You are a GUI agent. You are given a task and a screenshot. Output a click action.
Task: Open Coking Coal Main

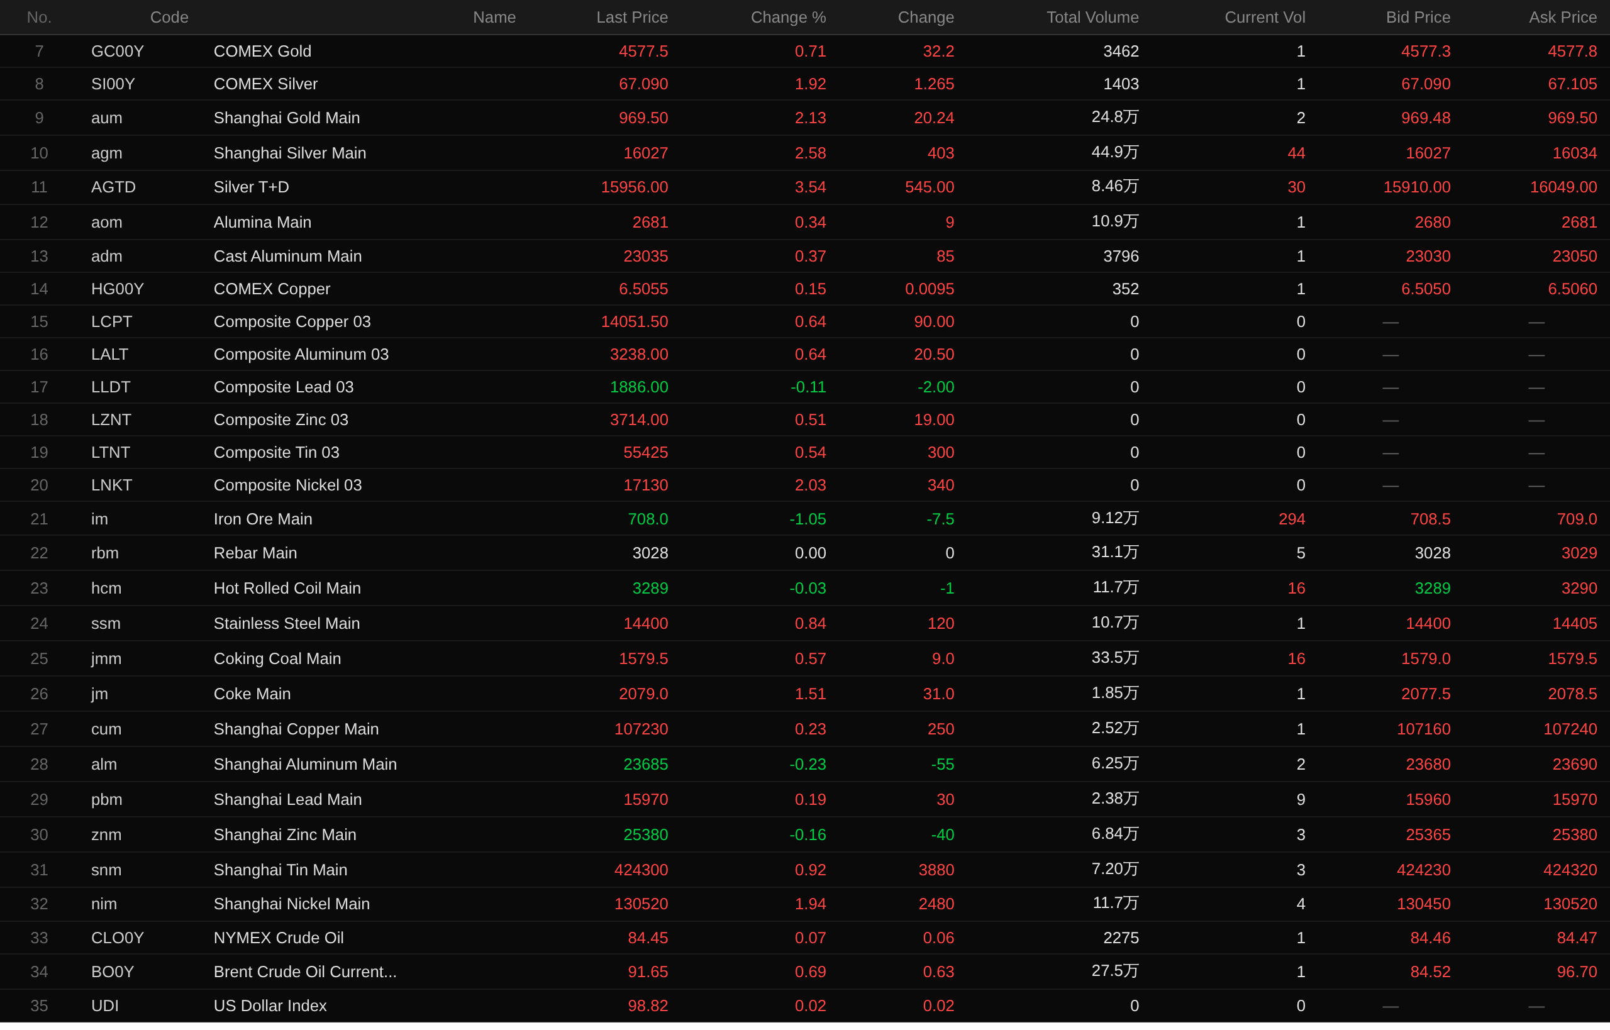[277, 659]
